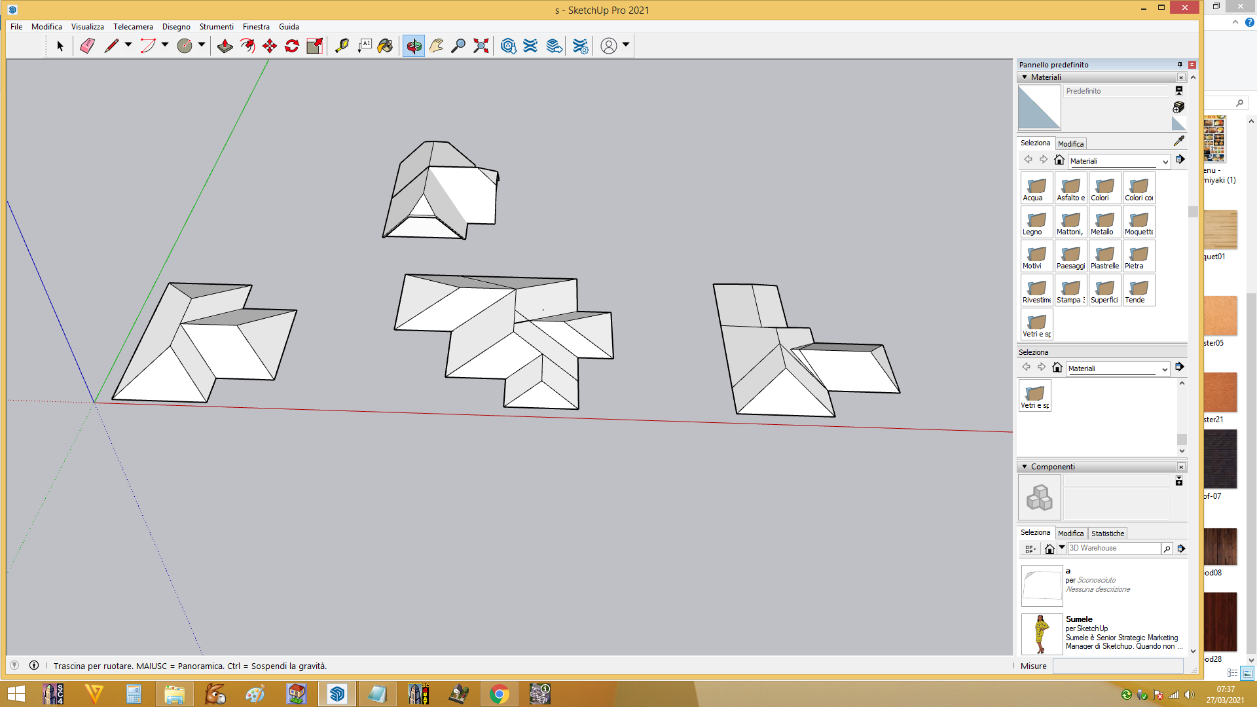
Task: Open the components navigation dropdown arrow
Action: [x=1062, y=547]
